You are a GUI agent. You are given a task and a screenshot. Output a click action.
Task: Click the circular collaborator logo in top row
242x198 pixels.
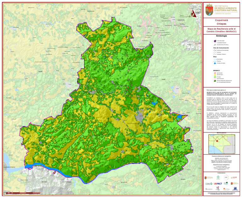pyautogui.click(x=226, y=178)
